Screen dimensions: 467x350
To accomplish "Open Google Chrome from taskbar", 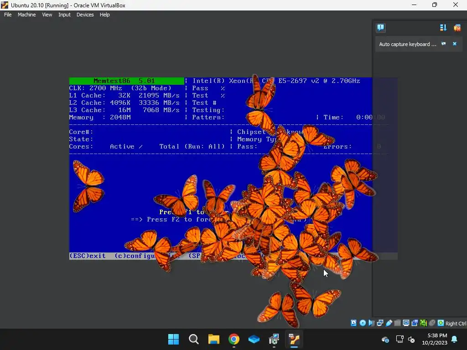I will tap(234, 339).
